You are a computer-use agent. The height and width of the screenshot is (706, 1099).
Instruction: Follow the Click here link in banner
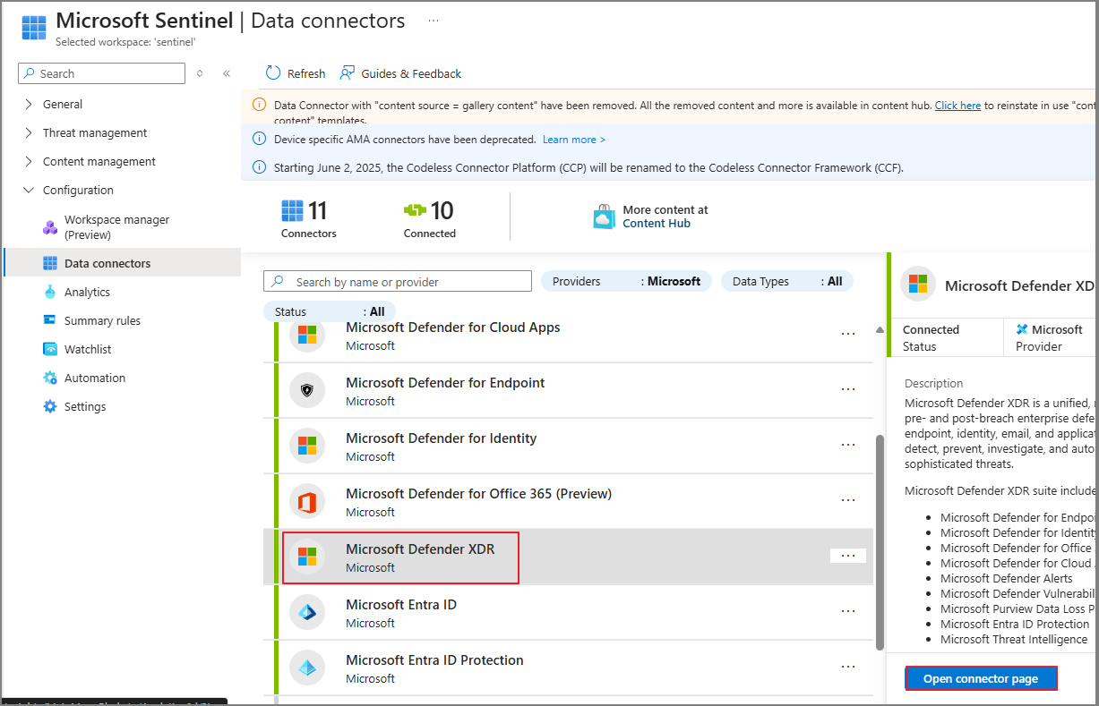pyautogui.click(x=957, y=105)
